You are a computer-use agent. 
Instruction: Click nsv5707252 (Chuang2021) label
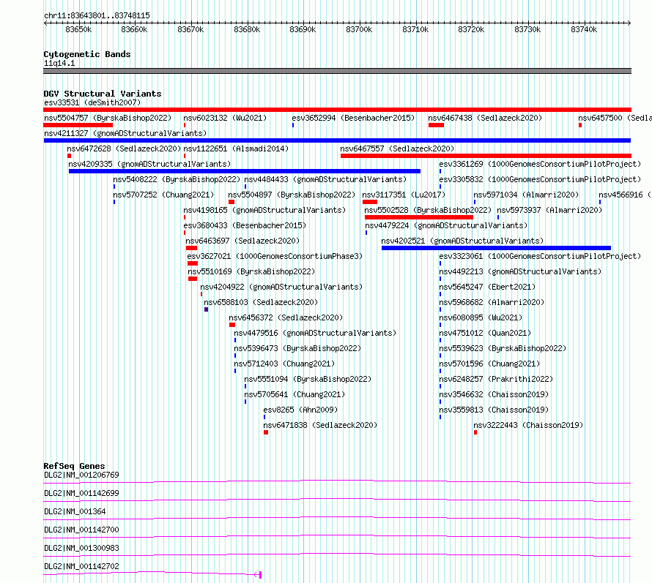point(163,195)
